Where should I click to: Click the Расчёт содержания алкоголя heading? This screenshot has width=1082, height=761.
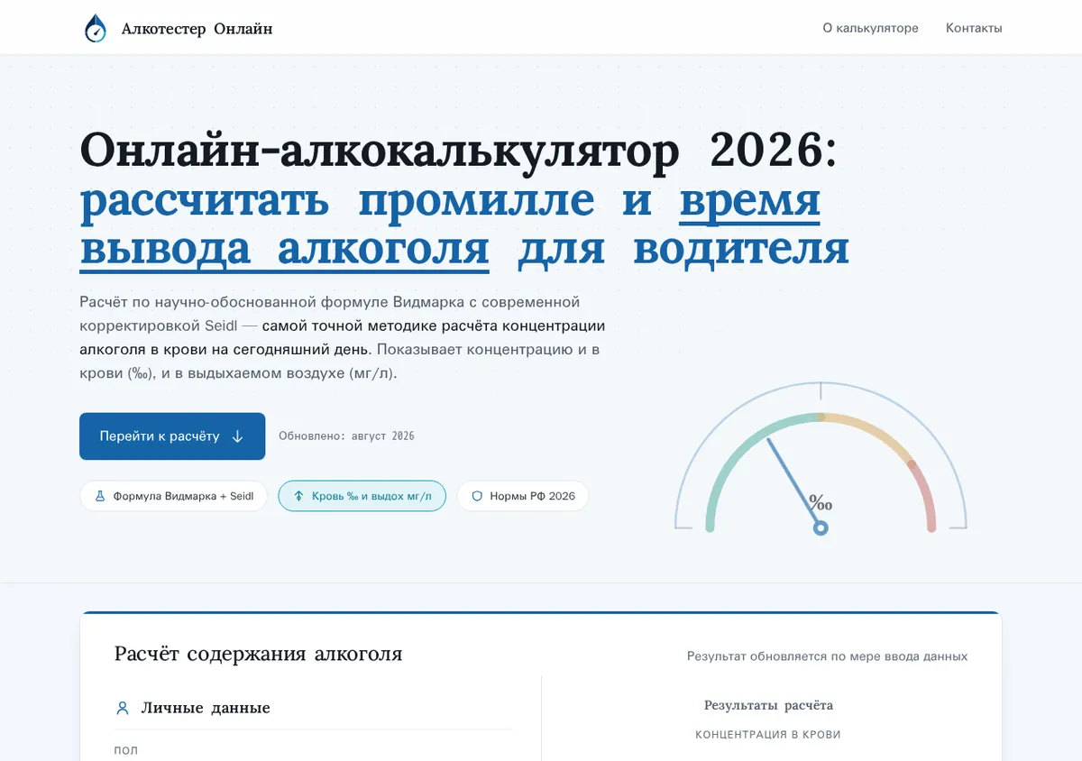point(258,654)
